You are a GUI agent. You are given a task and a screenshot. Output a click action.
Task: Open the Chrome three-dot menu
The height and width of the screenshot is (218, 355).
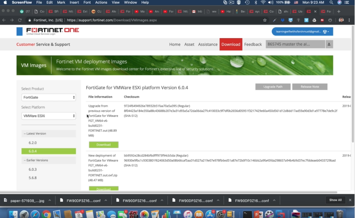click(349, 20)
